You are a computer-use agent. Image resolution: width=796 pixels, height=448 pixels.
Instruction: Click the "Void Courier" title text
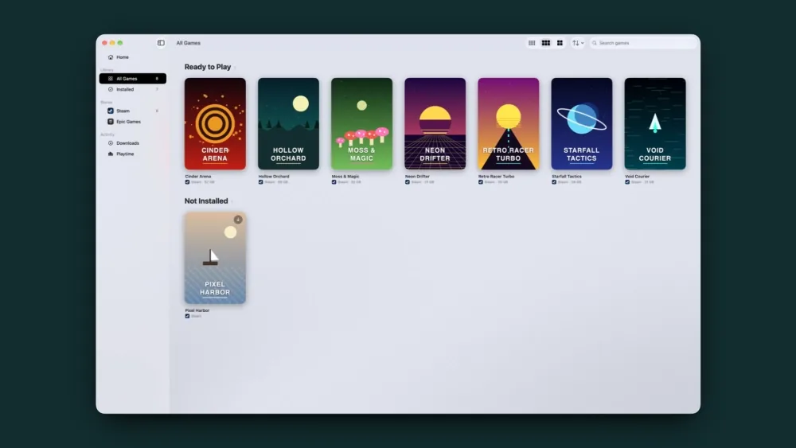pyautogui.click(x=637, y=177)
